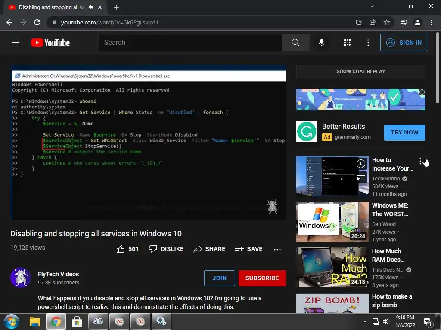Show hidden system tray icons
The width and height of the screenshot is (441, 330).
(x=365, y=321)
